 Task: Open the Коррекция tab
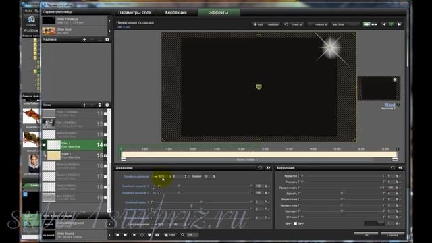[x=175, y=13]
